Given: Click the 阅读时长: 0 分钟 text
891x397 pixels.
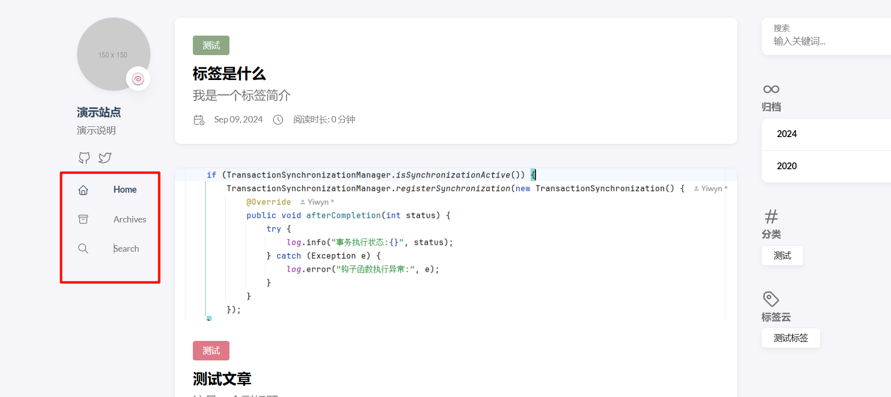Looking at the screenshot, I should [x=324, y=119].
